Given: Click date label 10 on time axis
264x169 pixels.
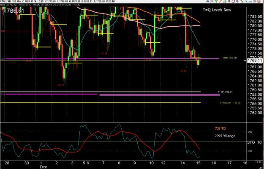Looking at the screenshot, I should [151, 163].
